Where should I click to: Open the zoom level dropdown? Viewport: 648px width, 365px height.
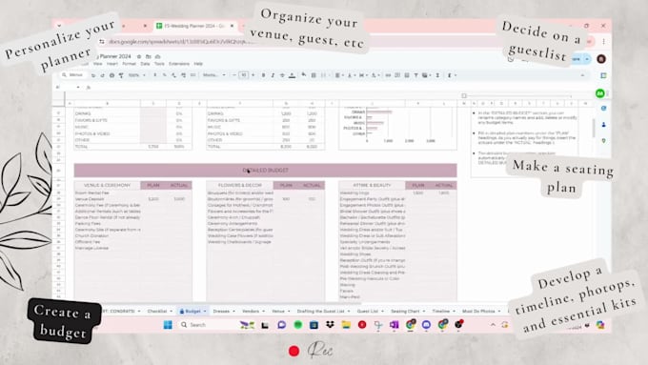pos(137,75)
